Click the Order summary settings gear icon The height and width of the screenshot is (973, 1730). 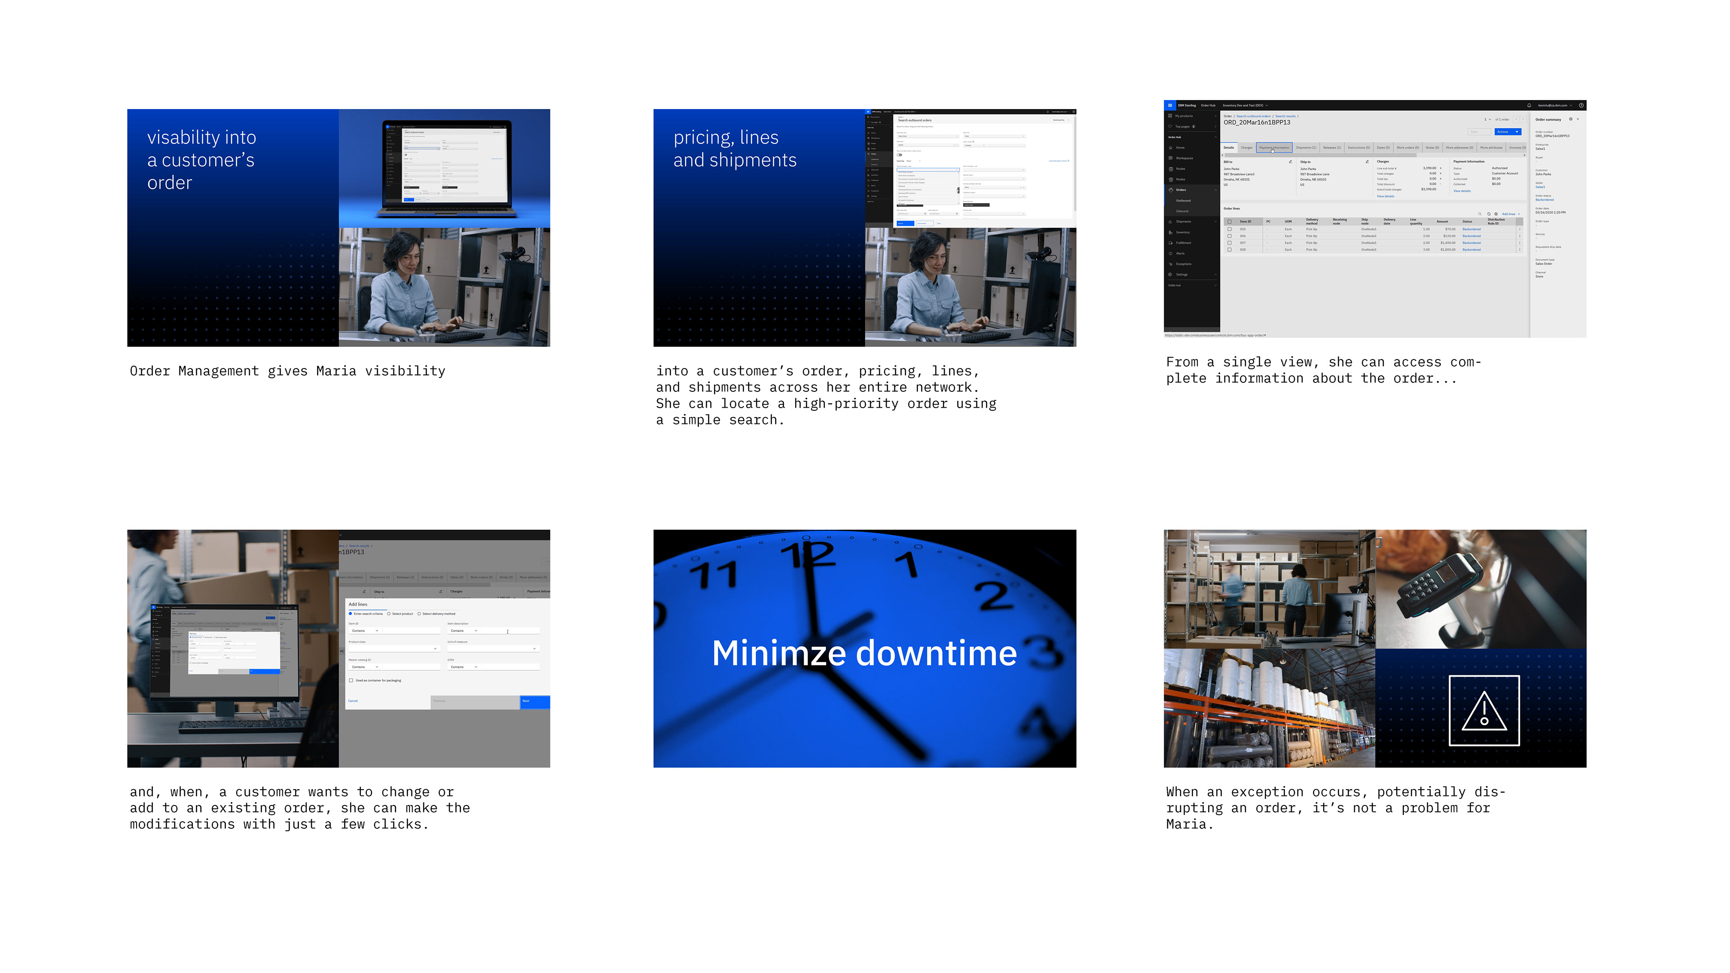coord(1570,119)
